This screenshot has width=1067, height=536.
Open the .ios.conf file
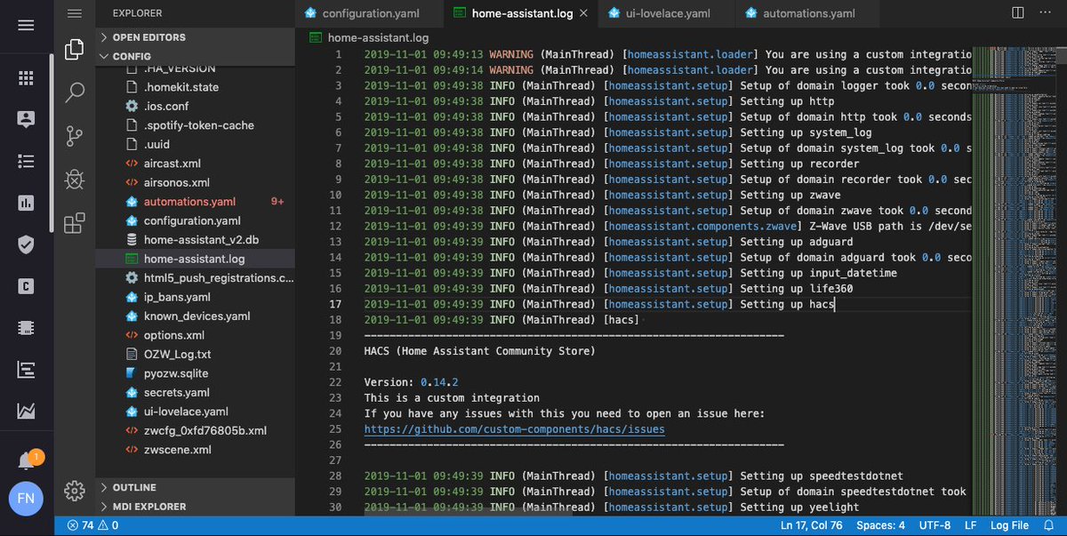196,106
